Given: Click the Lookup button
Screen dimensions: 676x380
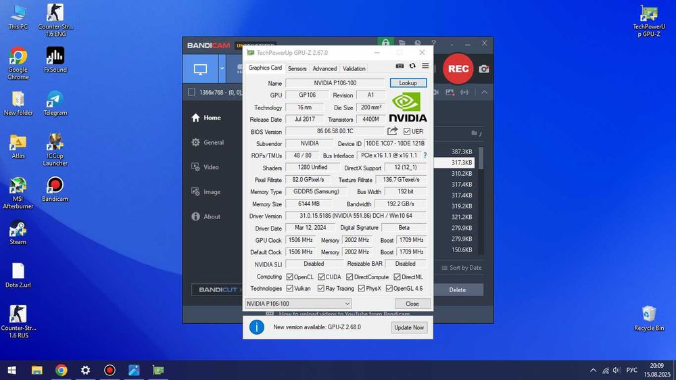Looking at the screenshot, I should click(408, 82).
